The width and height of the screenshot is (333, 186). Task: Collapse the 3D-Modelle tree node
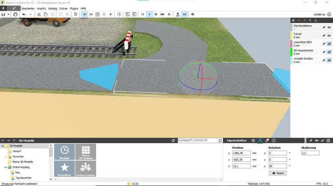tap(3, 146)
